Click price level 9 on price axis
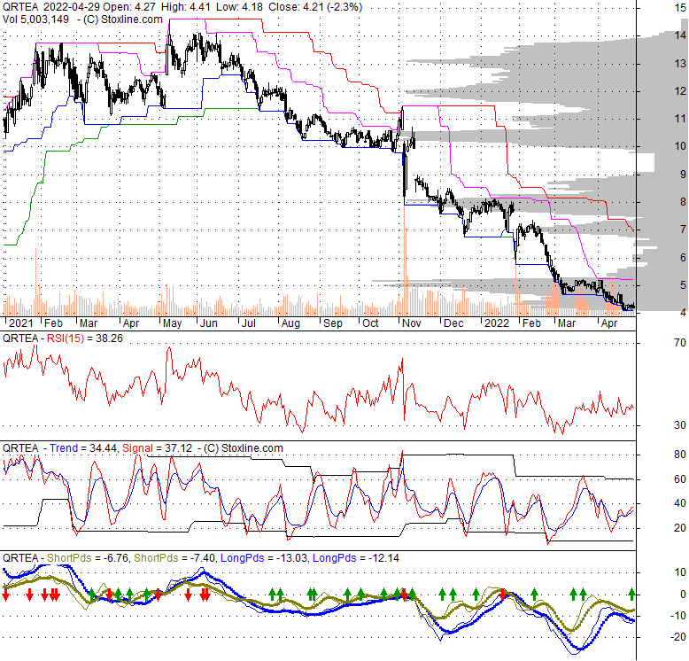This screenshot has height=661, width=689. [x=683, y=174]
